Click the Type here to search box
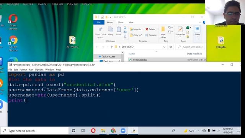The width and height of the screenshot is (245, 138). (34, 131)
